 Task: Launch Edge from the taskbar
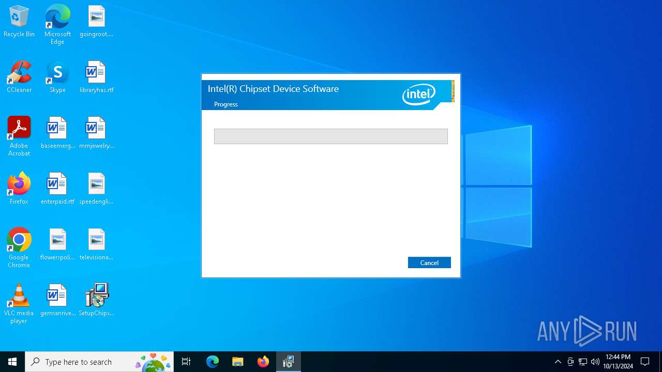click(213, 362)
